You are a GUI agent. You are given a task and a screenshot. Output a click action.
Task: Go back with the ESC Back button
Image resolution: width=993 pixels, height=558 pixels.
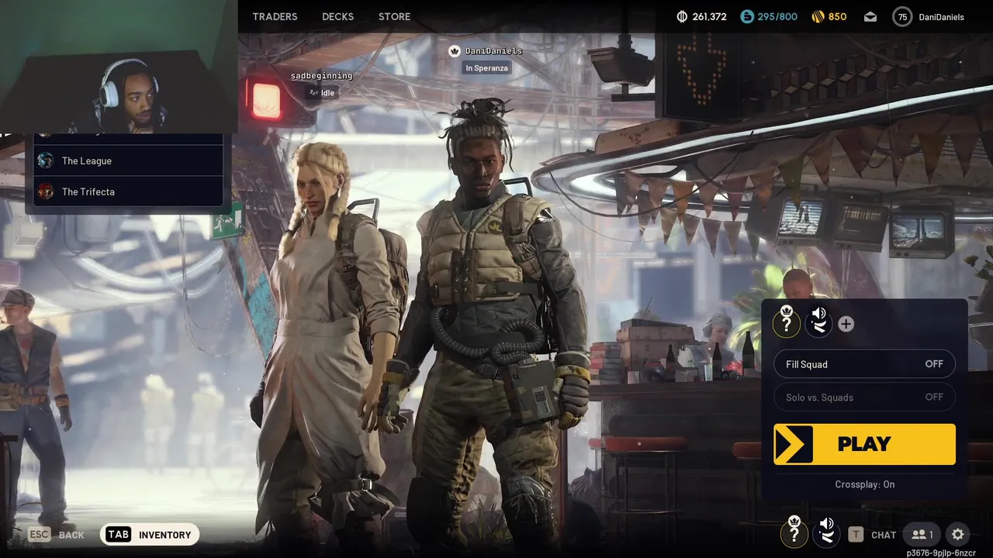click(56, 535)
